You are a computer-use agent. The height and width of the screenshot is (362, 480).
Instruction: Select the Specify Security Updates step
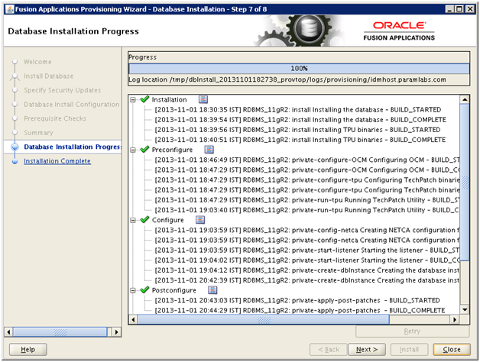(x=63, y=90)
